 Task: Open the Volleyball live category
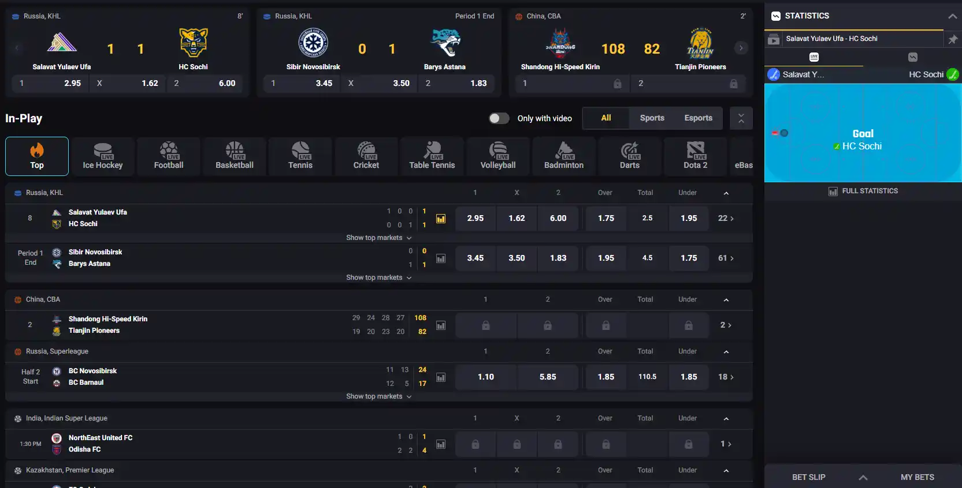click(498, 156)
